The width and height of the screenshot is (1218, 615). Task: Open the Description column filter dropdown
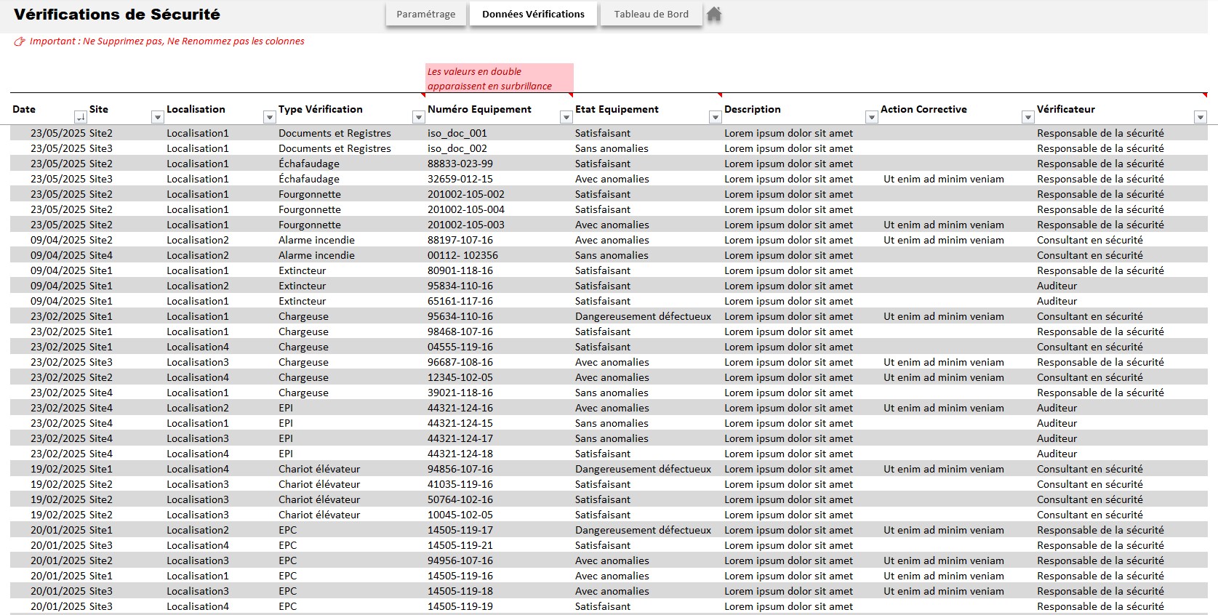click(x=871, y=117)
